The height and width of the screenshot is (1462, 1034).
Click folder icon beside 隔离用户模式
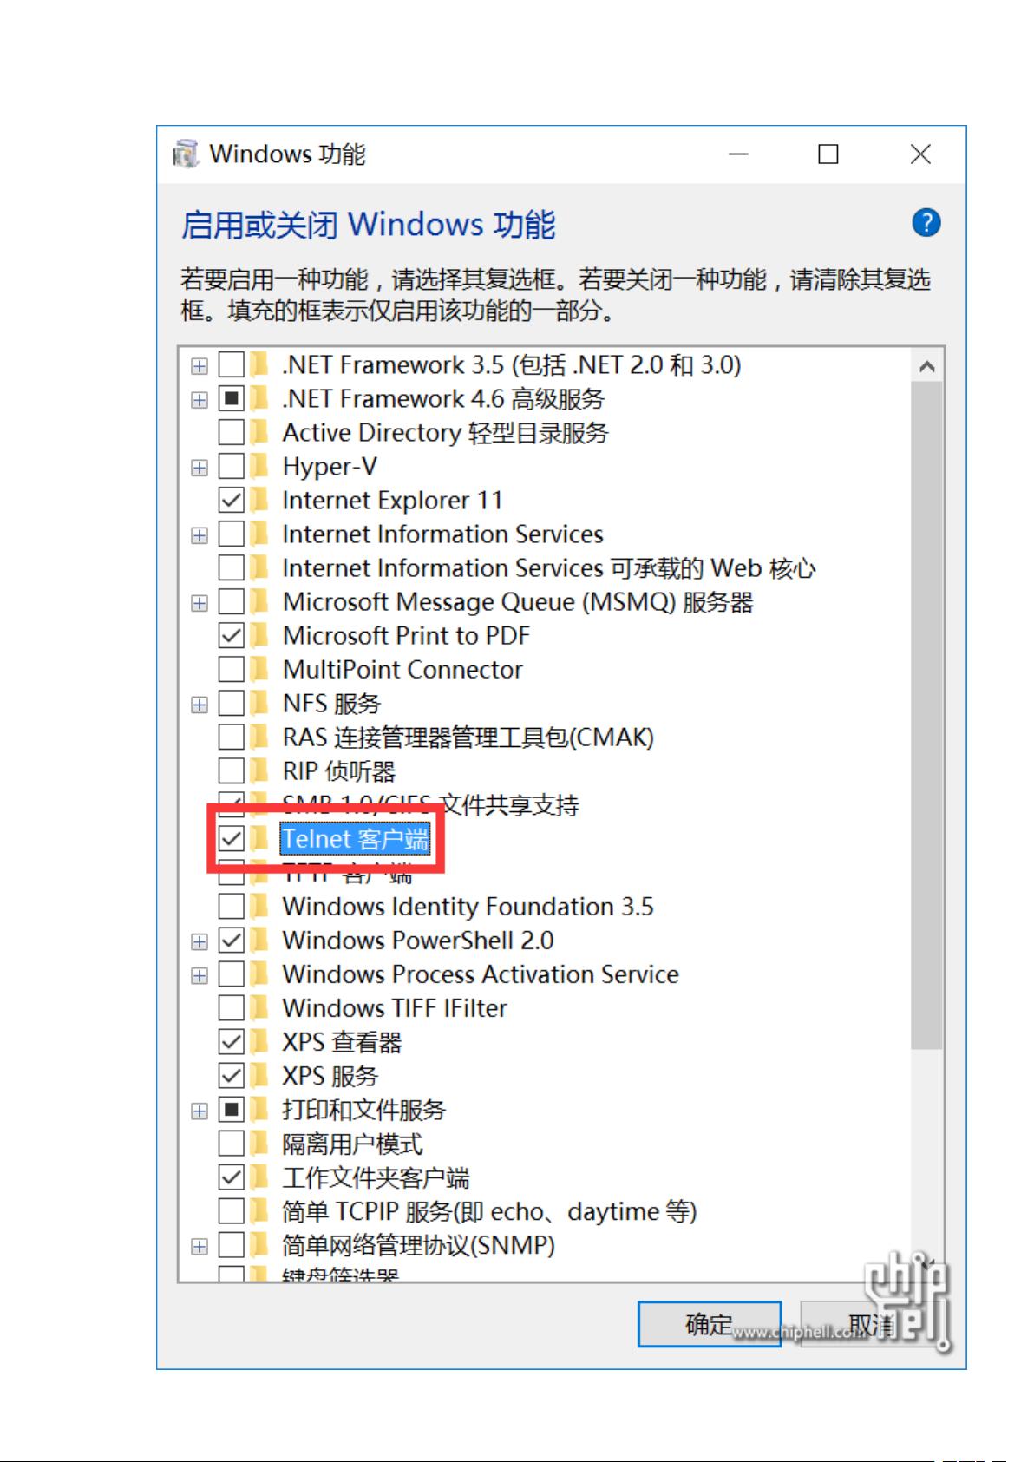tap(258, 1144)
